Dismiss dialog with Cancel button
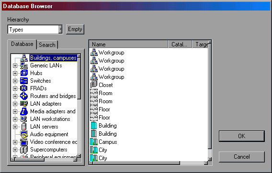 (x=242, y=157)
